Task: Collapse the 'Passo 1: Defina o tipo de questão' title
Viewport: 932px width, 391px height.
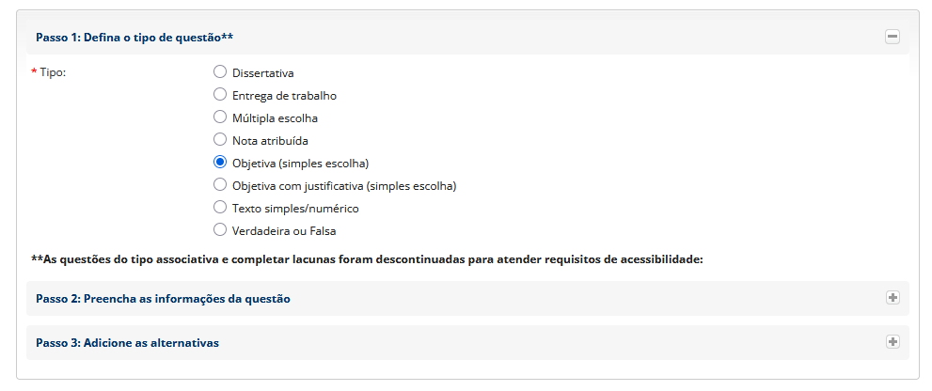Action: (134, 38)
